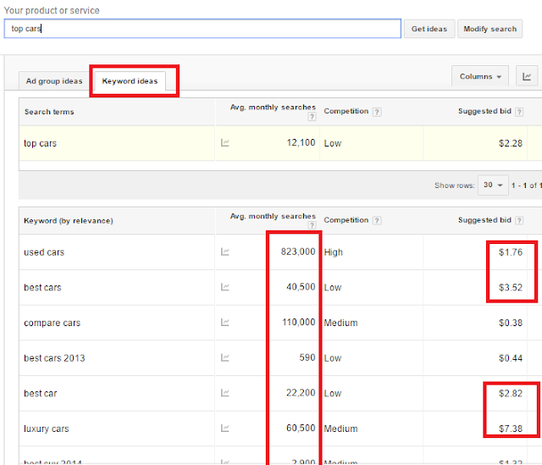The width and height of the screenshot is (542, 465).
Task: Sort Keyword table by Competition header
Action: [x=346, y=220]
